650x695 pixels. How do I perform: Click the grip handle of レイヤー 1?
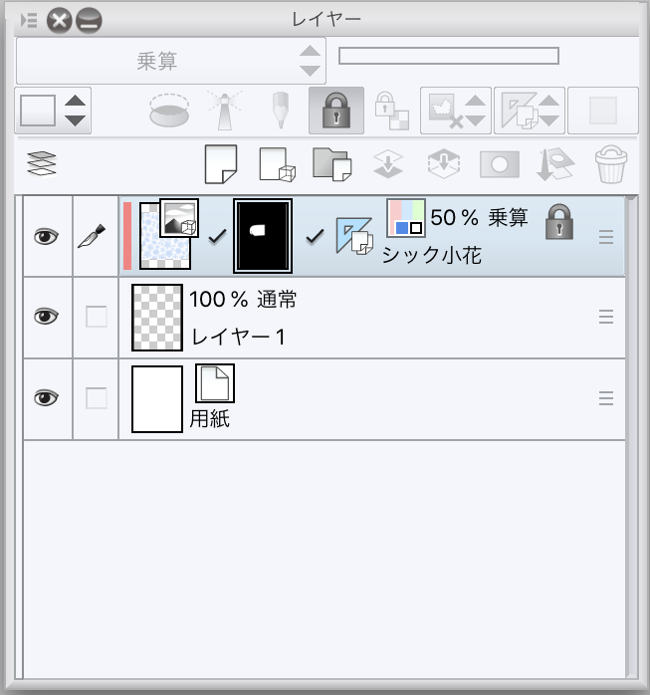pos(605,317)
